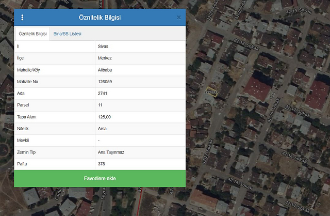Select the Nitelik value Arsa
The image size is (330, 216).
point(102,128)
